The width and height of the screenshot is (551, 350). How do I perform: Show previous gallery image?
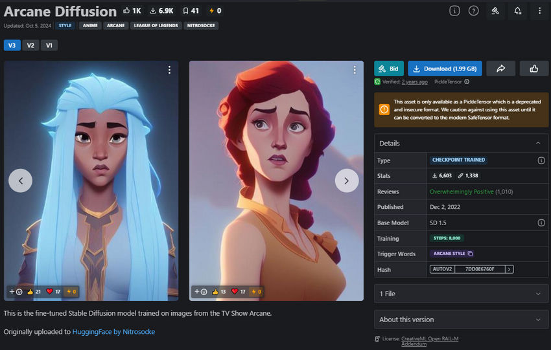(x=20, y=180)
